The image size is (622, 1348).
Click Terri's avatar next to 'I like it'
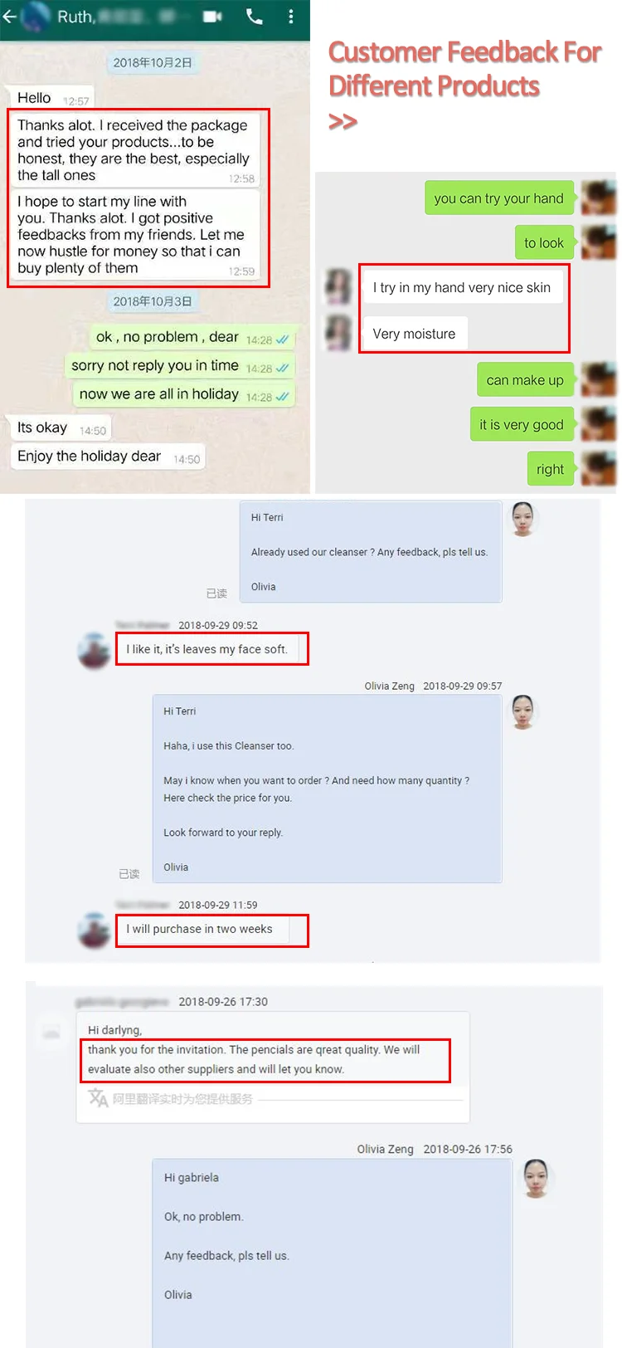[94, 650]
